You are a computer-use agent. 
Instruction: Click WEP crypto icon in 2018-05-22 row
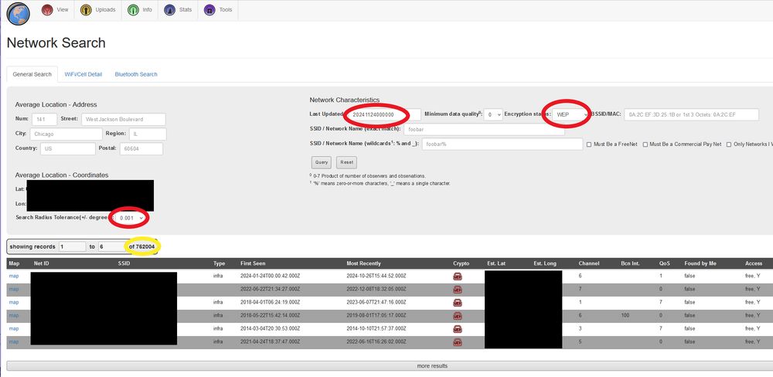coord(458,315)
